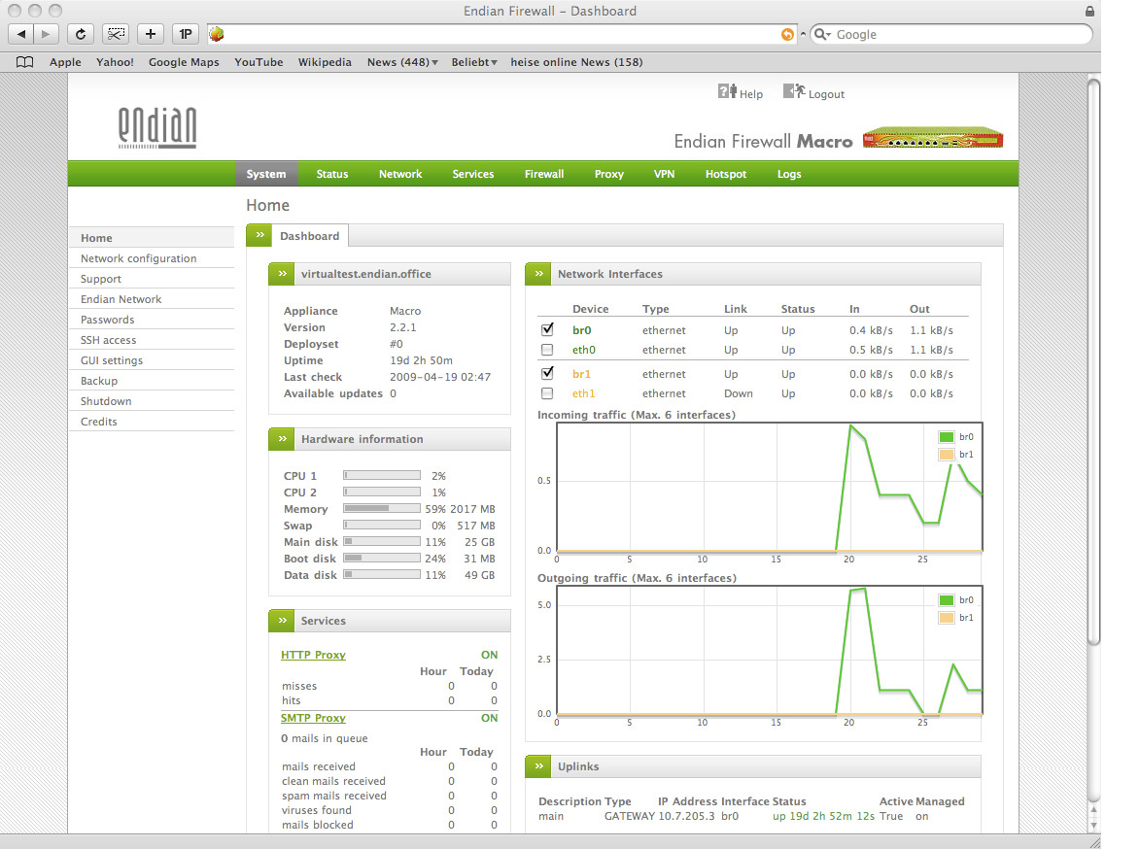Open the Firewall menu tab
Viewport: 1140px width, 849px height.
click(x=544, y=174)
